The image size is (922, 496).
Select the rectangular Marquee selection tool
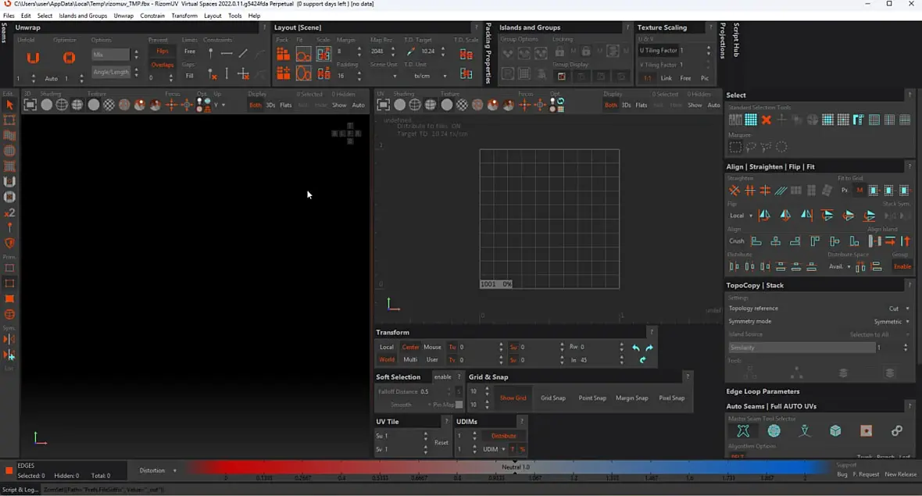click(x=734, y=147)
